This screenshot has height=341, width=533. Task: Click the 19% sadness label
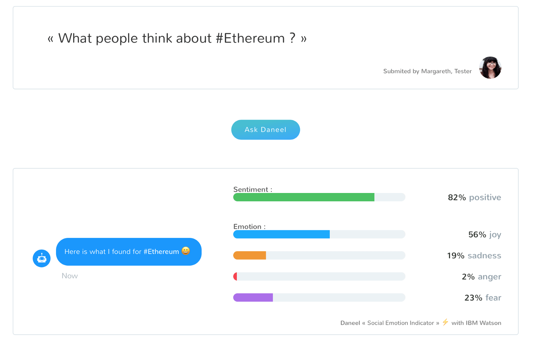pos(474,256)
